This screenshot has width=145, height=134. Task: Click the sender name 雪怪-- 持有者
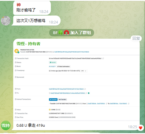pos(29,44)
